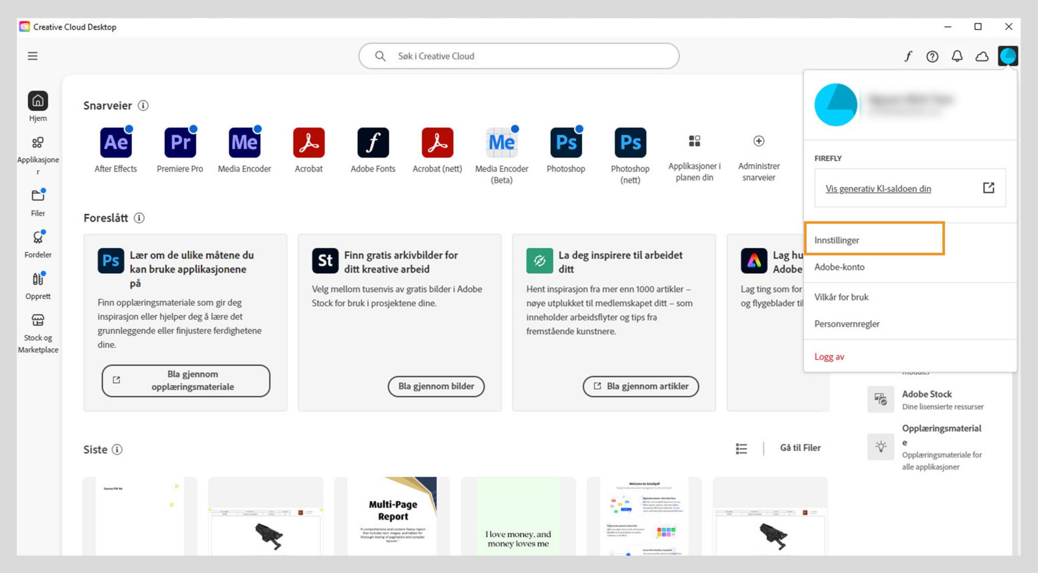The width and height of the screenshot is (1038, 573).
Task: Open the hamburger menu
Action: pyautogui.click(x=32, y=56)
